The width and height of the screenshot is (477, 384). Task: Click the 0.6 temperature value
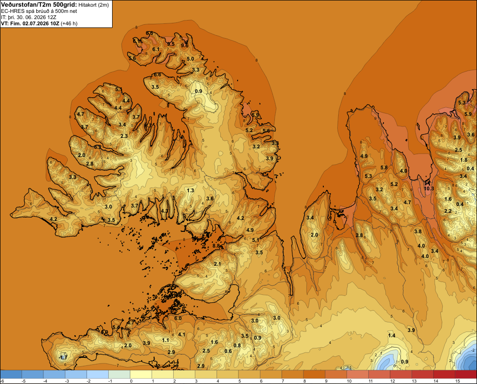point(228,351)
